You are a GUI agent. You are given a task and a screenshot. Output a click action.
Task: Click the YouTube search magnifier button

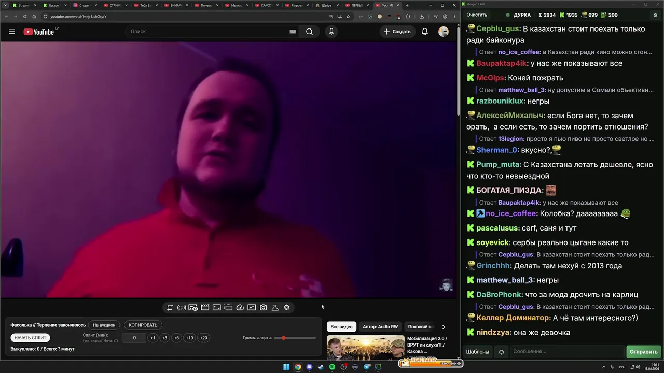point(309,32)
